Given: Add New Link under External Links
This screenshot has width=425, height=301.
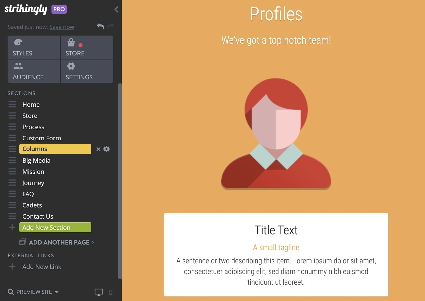Looking at the screenshot, I should tap(42, 267).
